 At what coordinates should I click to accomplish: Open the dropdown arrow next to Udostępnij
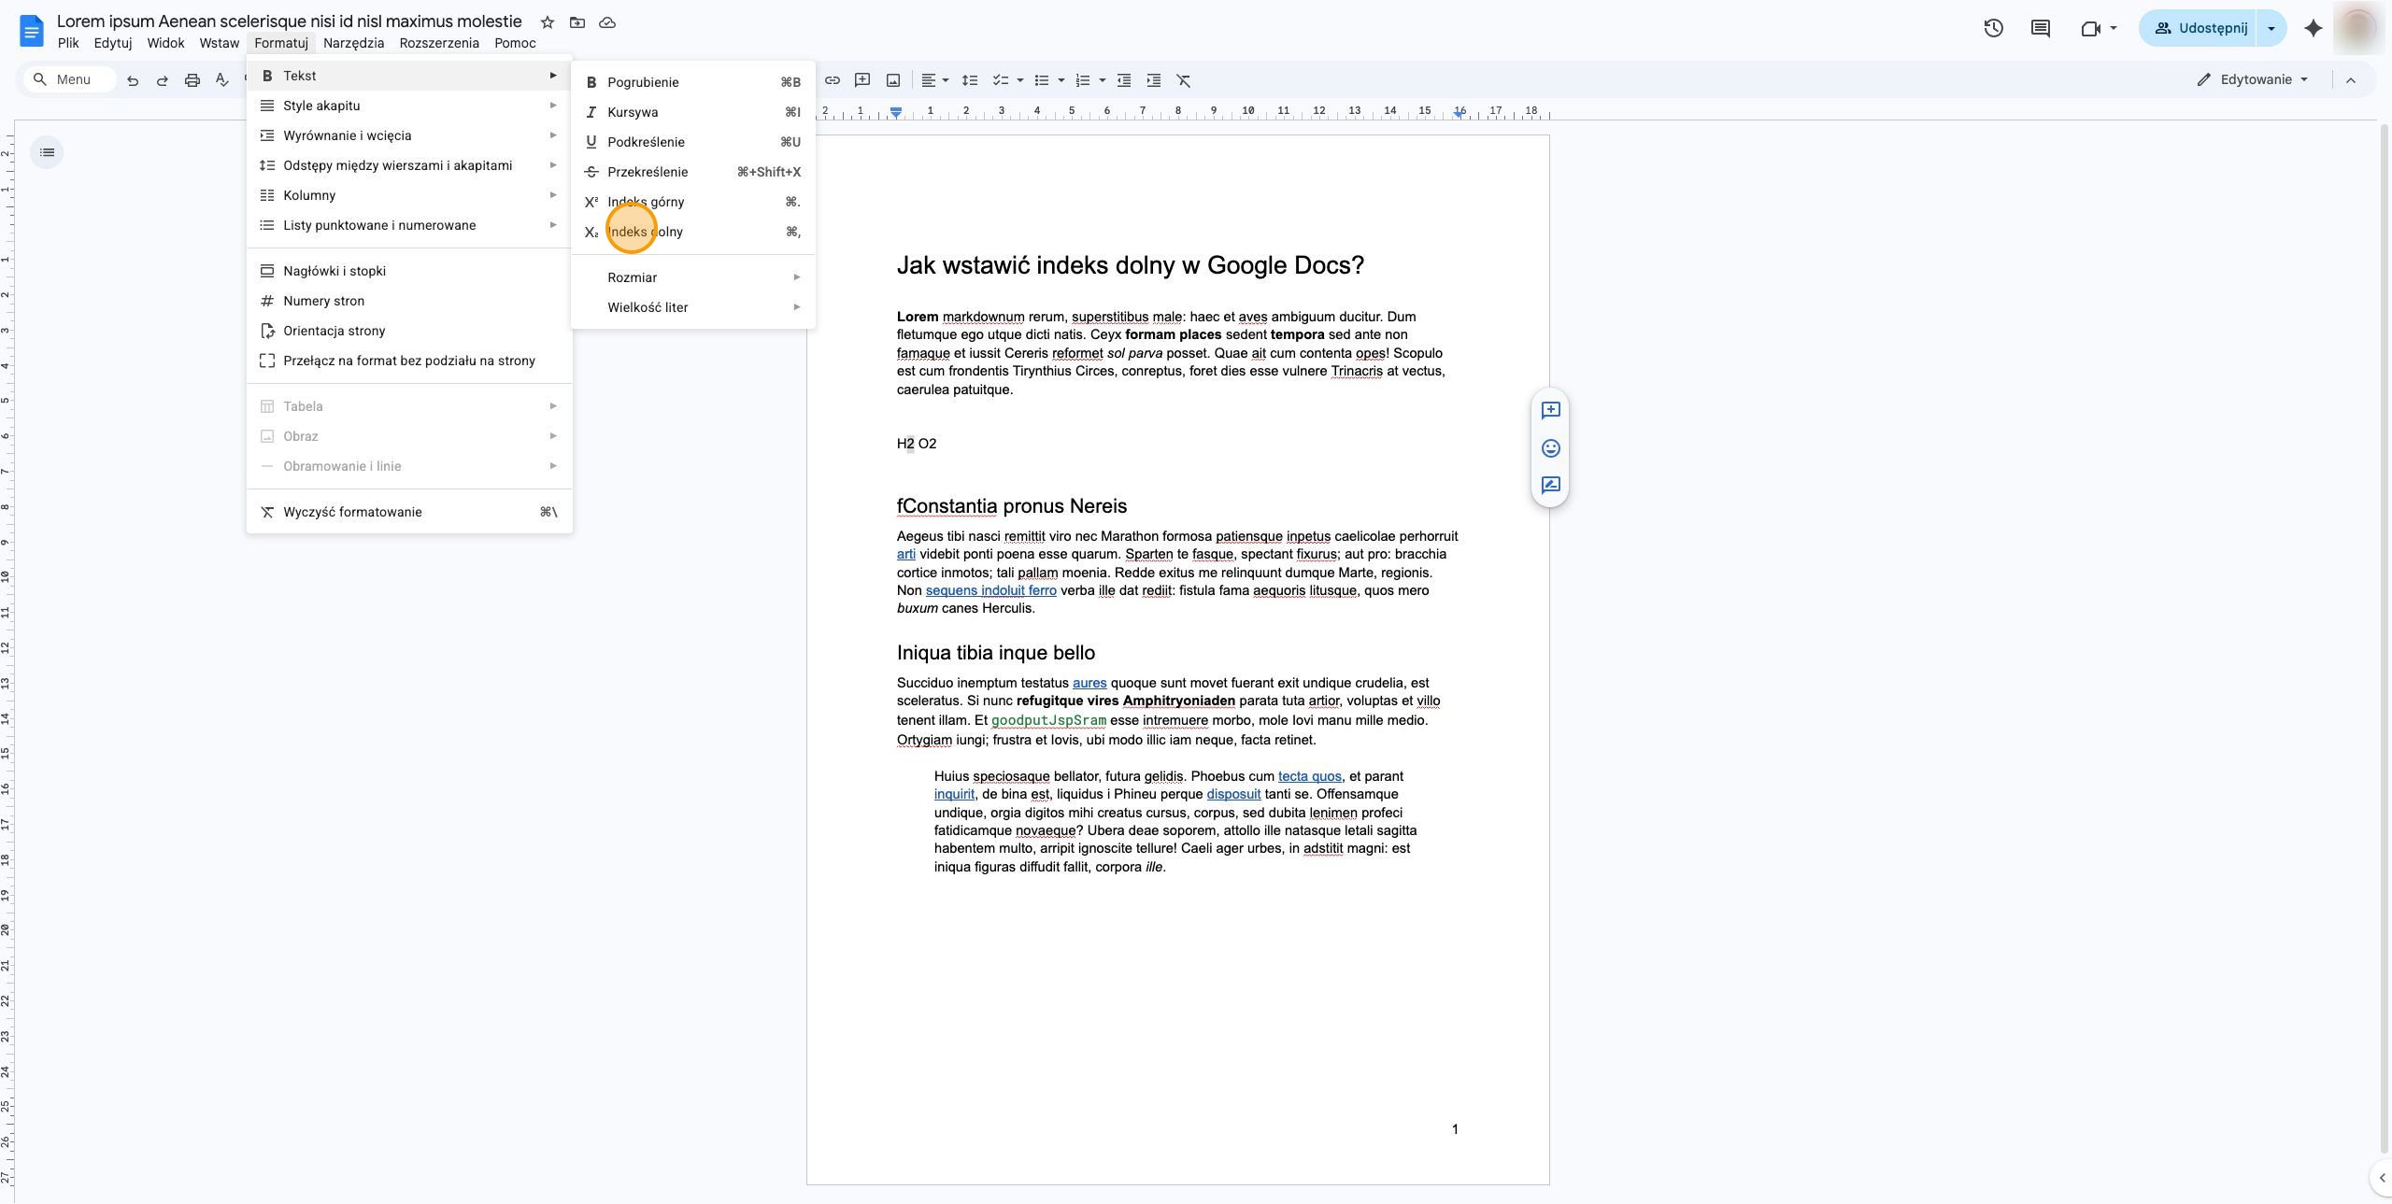(2271, 28)
